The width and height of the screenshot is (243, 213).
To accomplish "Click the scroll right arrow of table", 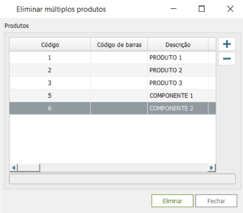I will 212,168.
